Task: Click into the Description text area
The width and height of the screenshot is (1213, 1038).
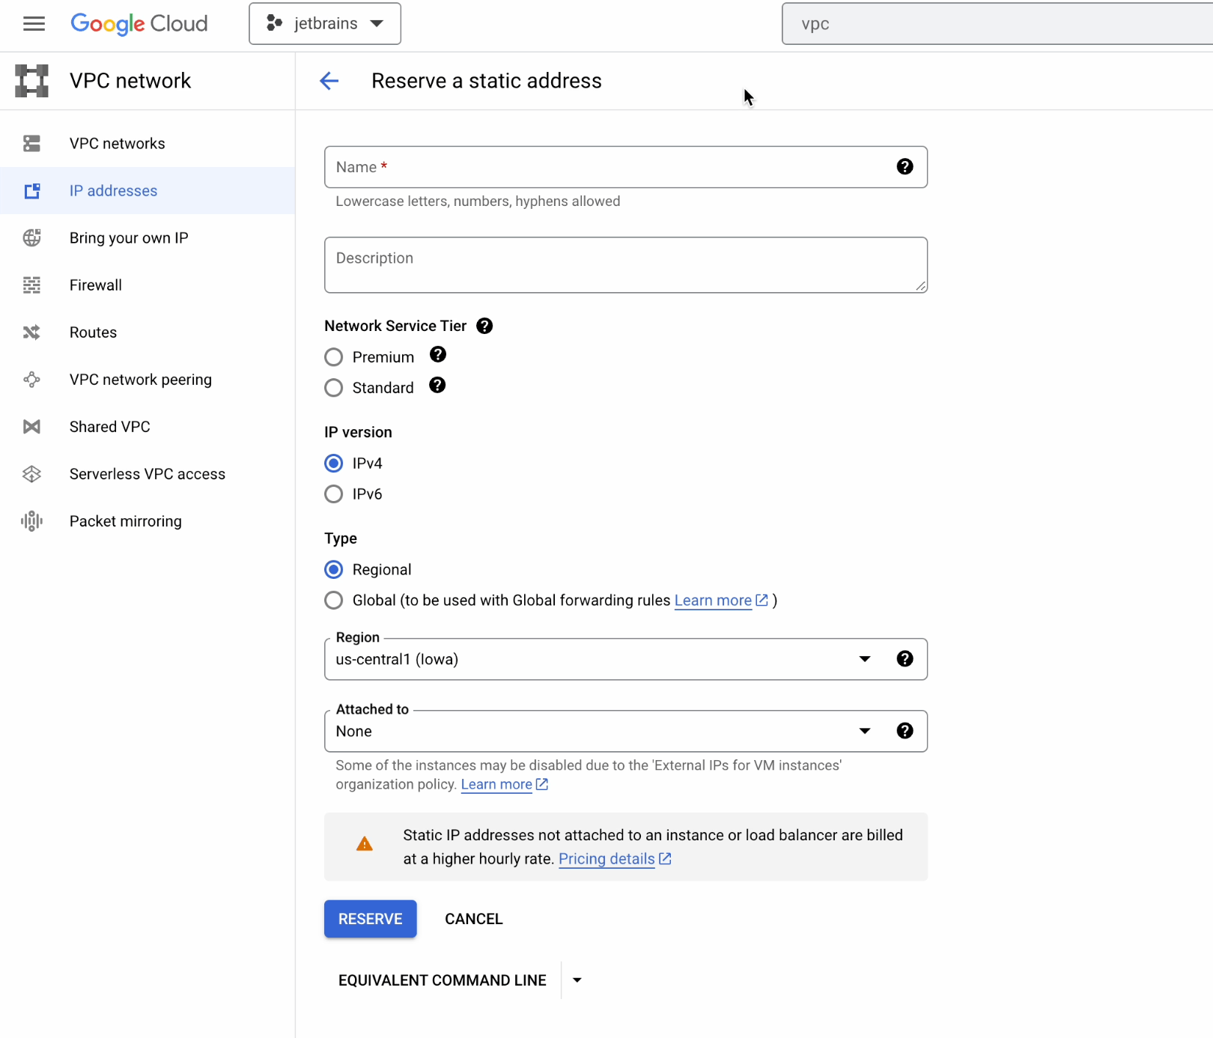Action: [625, 265]
